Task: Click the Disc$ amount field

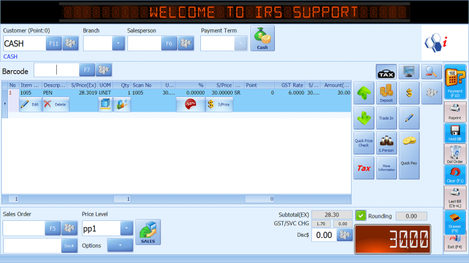Action: [324, 235]
